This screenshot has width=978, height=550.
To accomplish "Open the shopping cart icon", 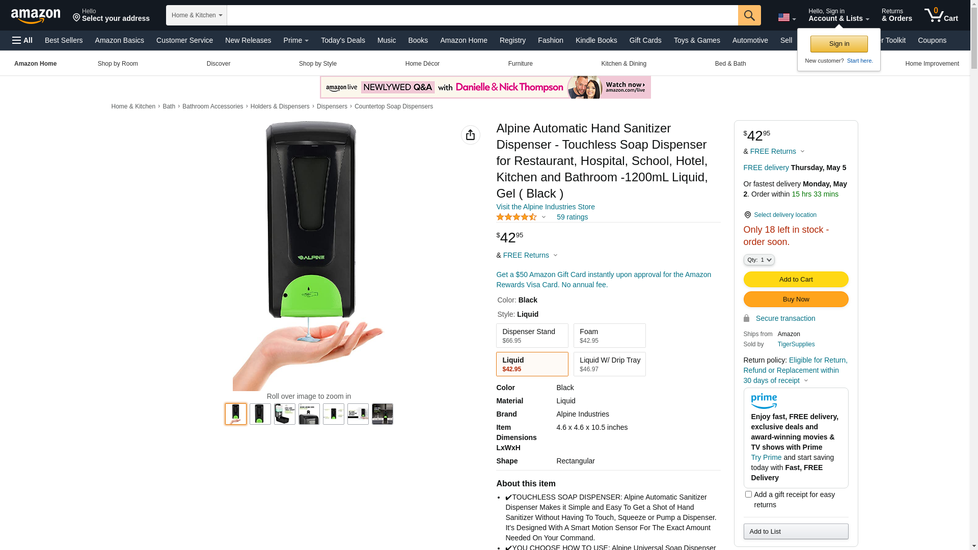I will click(941, 15).
